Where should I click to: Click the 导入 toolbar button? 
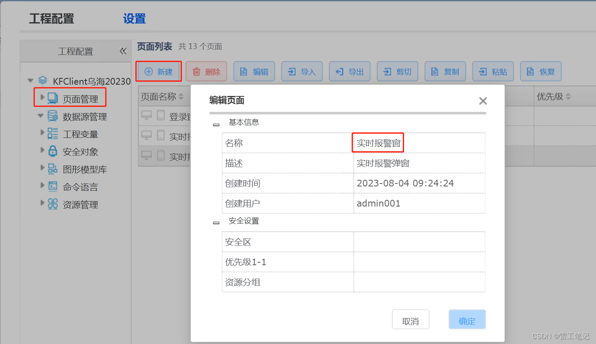tap(302, 72)
